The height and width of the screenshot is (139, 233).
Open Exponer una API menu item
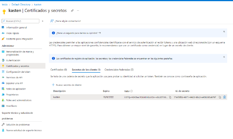(x=15, y=83)
